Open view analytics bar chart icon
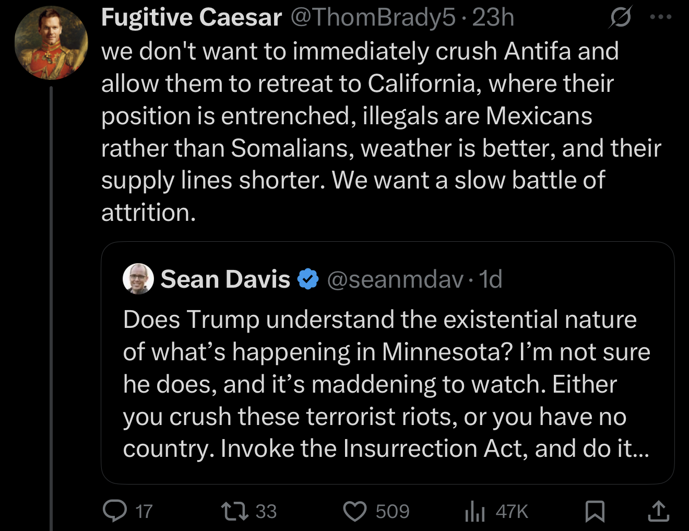This screenshot has width=689, height=531. coord(474,511)
